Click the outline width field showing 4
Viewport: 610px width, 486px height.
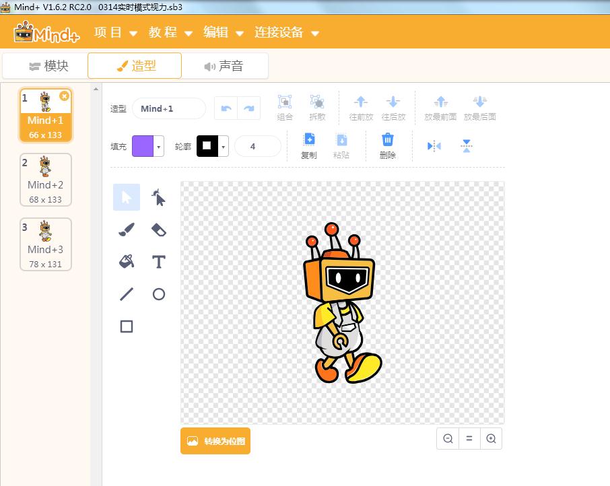coord(258,147)
